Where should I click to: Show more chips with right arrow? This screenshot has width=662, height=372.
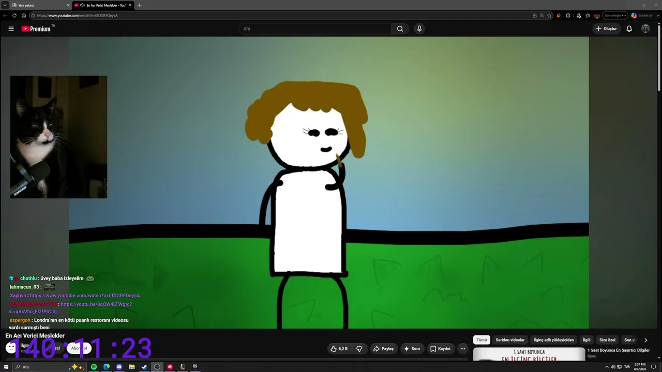pyautogui.click(x=645, y=340)
